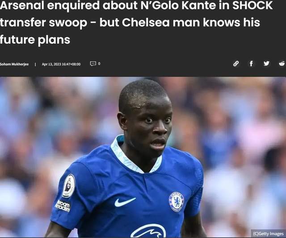
Task: Click the No Room for Racism patch
Action: (63, 206)
